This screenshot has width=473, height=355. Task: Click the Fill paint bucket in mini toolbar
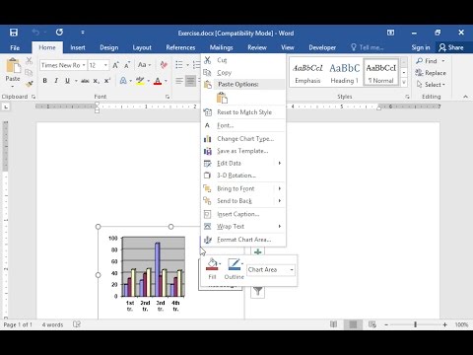point(212,264)
